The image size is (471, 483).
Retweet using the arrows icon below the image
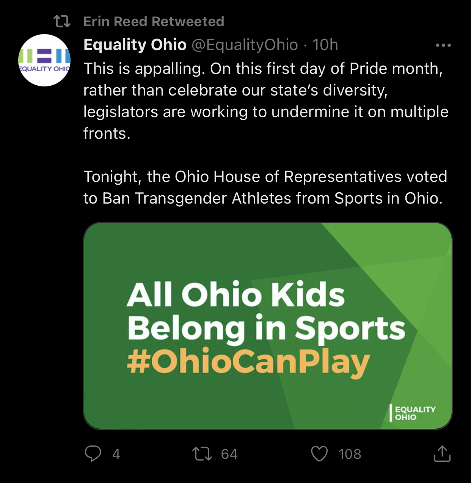coord(202,454)
